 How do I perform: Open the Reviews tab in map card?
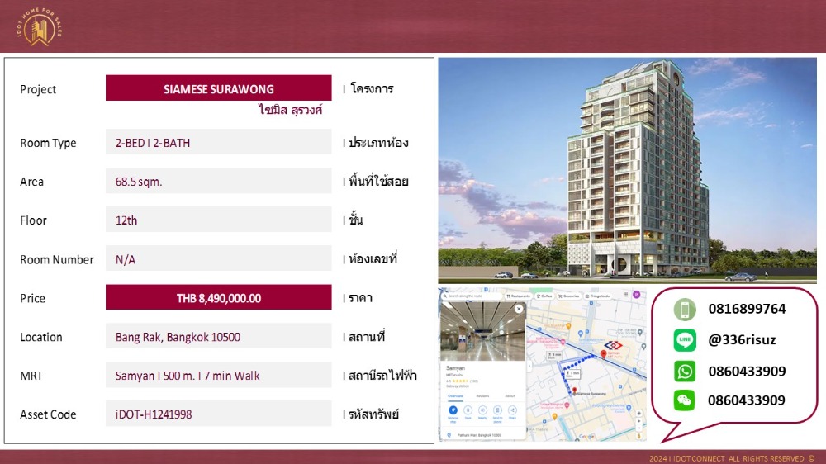pyautogui.click(x=482, y=396)
